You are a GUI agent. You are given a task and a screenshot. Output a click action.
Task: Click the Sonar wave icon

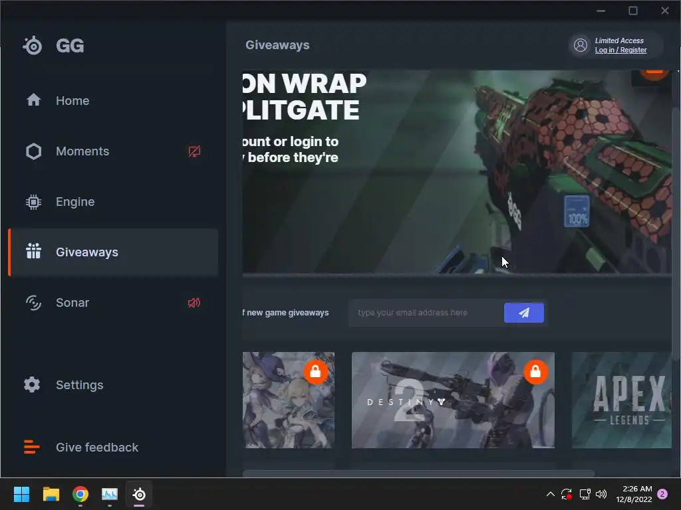[x=33, y=303]
